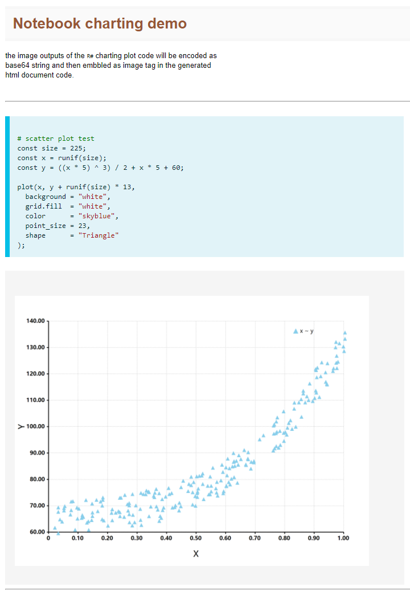The height and width of the screenshot is (595, 410).
Task: Click the "x ~ y" legend label
Action: 307,331
